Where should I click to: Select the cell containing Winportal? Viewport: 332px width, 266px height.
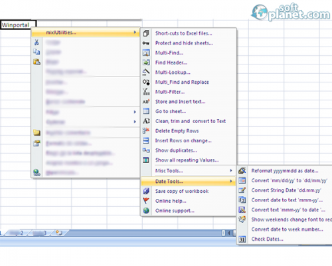click(18, 25)
